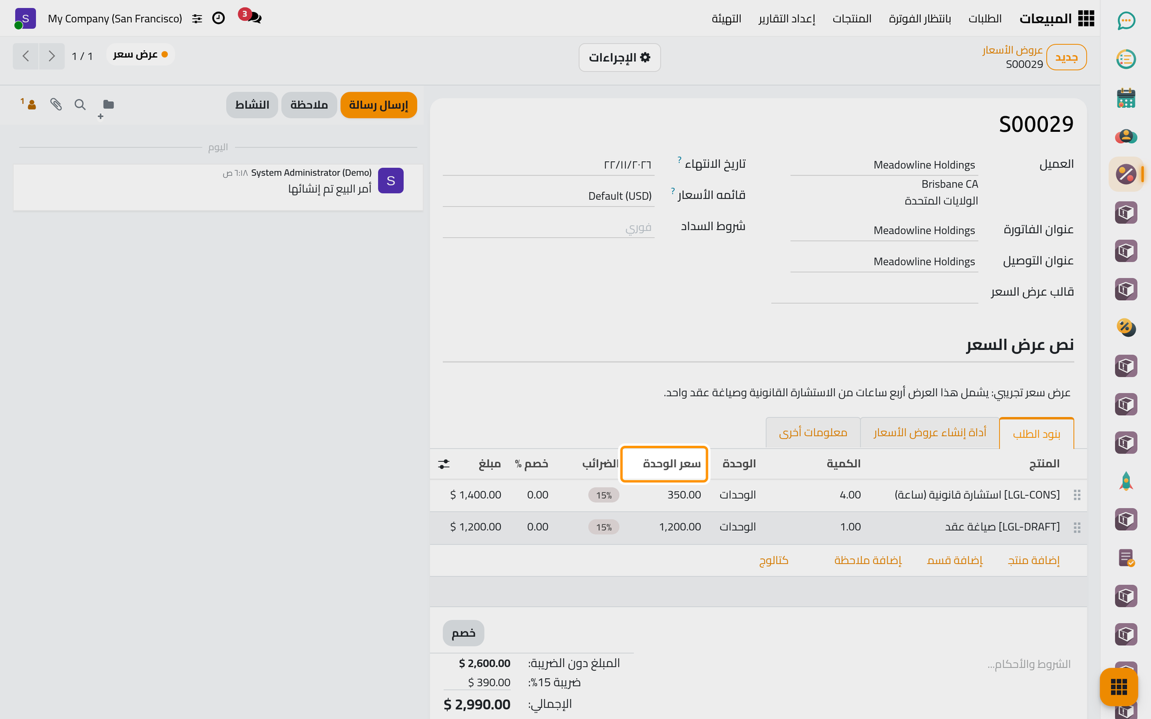Switch to معلومات أخرى tab
1151x719 pixels.
(x=813, y=433)
